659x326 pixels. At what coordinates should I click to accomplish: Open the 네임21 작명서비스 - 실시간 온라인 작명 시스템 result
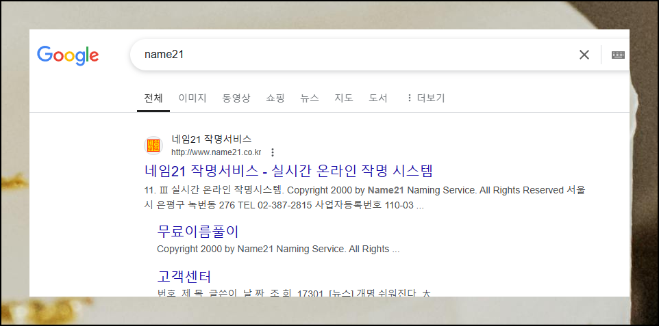288,171
